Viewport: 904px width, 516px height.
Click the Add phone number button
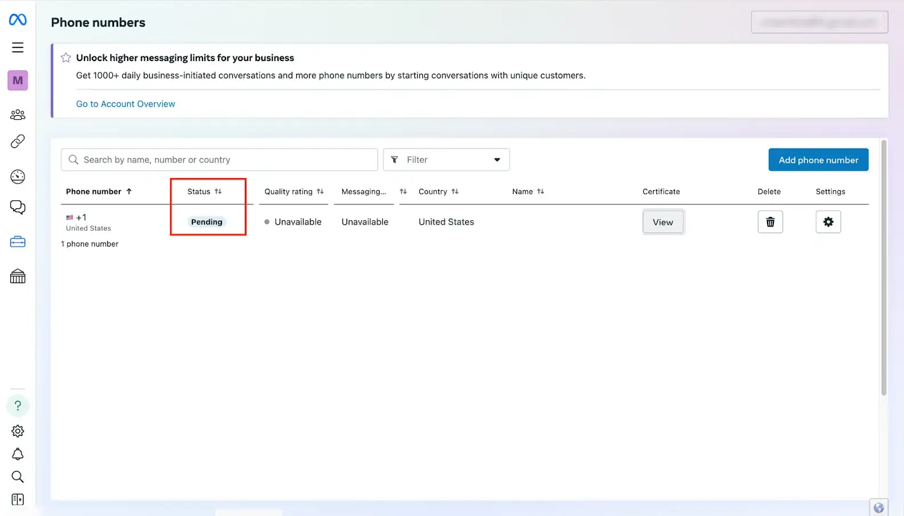[818, 160]
